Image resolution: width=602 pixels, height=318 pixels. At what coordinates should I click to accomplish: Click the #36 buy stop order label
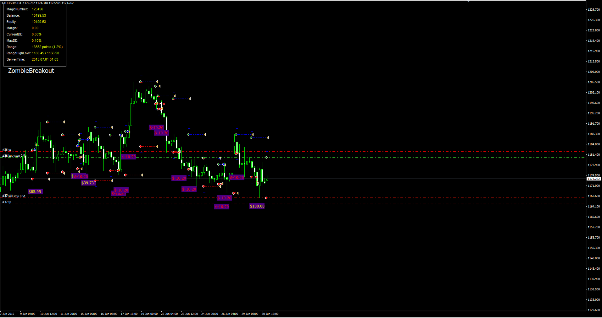(14, 156)
